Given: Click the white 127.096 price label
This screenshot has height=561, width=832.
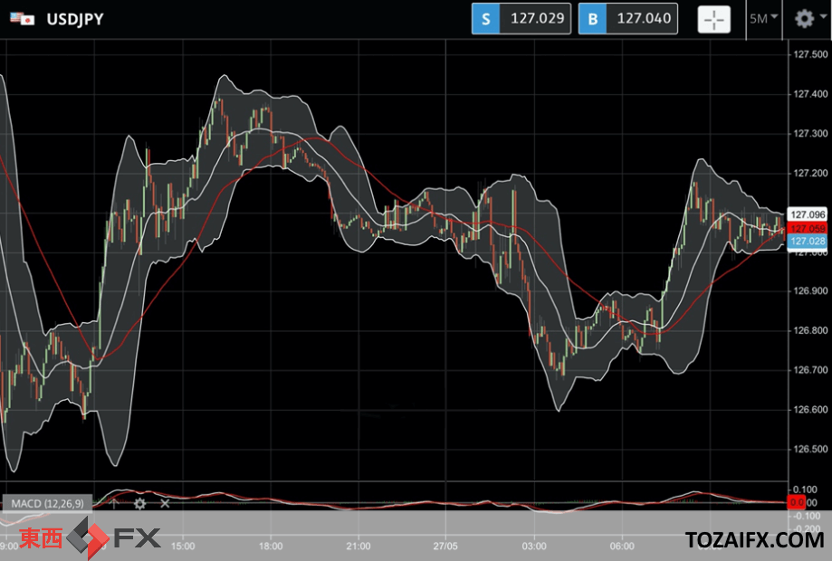Looking at the screenshot, I should 807,214.
